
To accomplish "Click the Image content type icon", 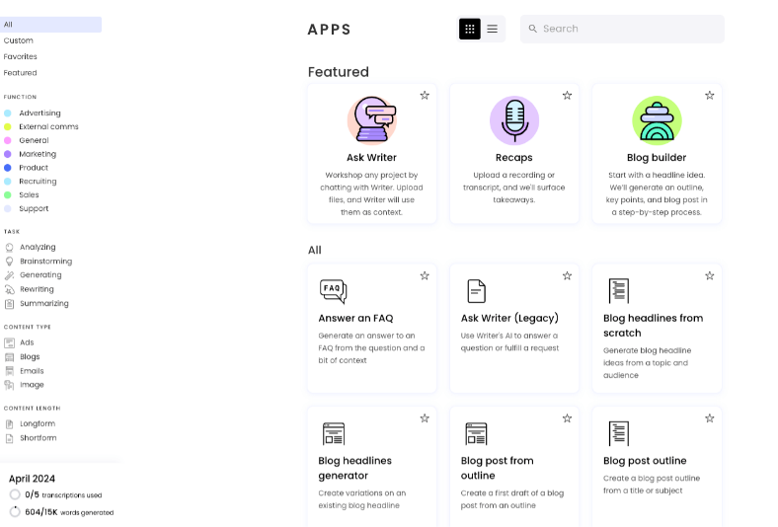I will tap(9, 385).
